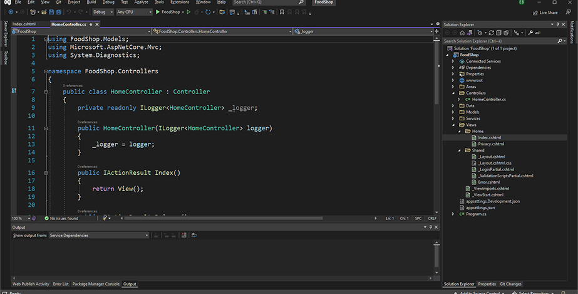Pin the HomeController.cs tab

point(91,24)
